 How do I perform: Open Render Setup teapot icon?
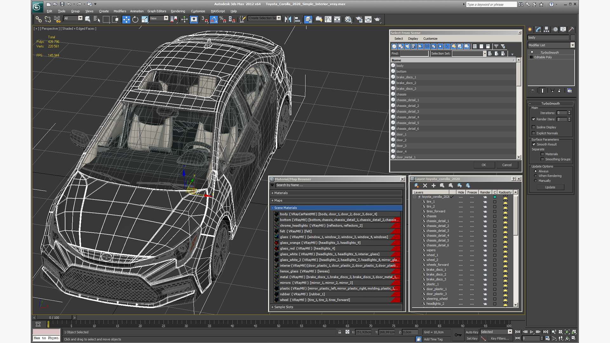coord(359,19)
